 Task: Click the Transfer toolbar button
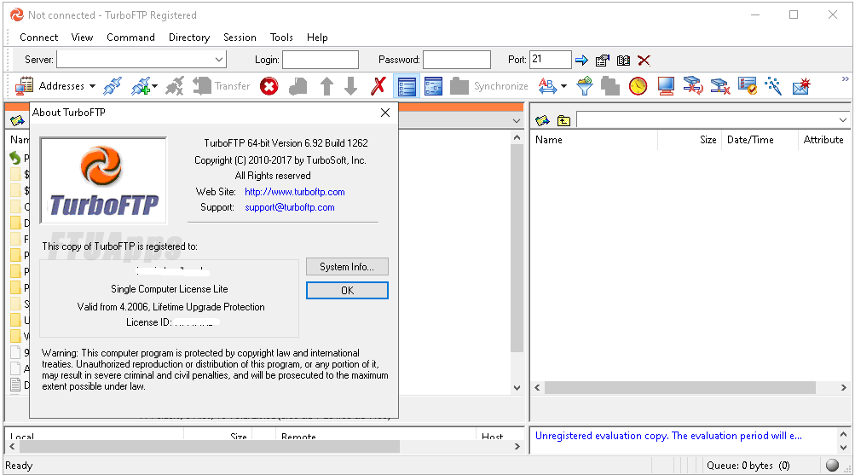pos(222,86)
